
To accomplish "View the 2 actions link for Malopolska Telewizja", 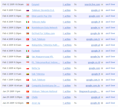I will tap(67, 45).
